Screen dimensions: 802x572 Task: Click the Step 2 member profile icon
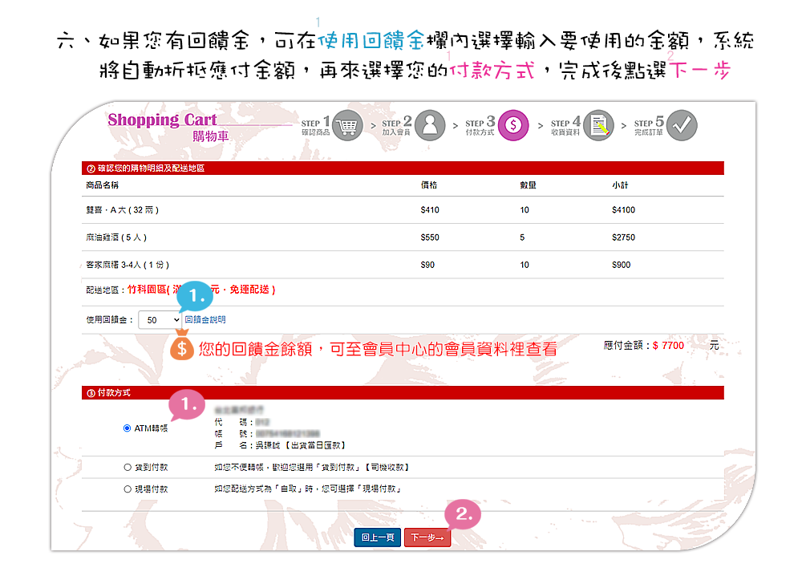coord(430,125)
